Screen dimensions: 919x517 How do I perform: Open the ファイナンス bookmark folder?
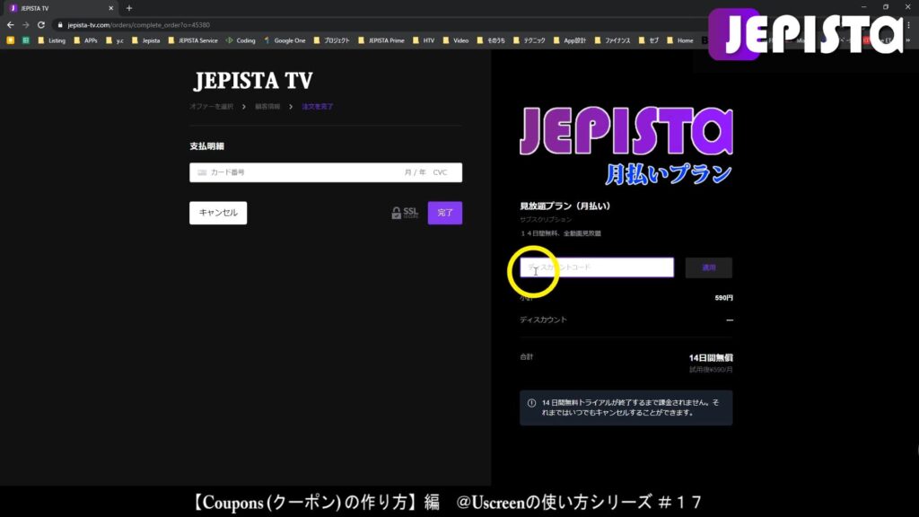612,40
